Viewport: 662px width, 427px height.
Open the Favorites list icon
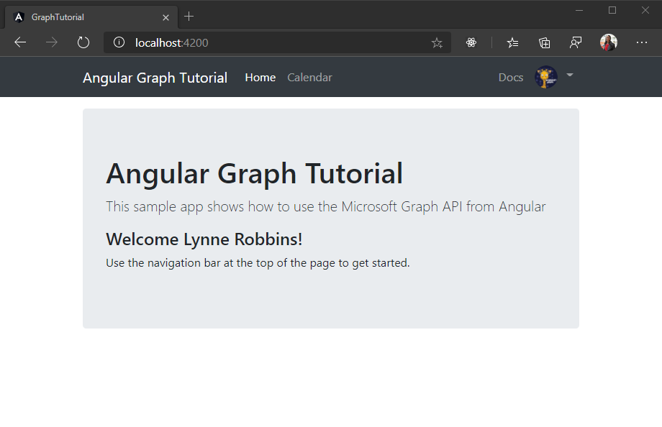512,42
